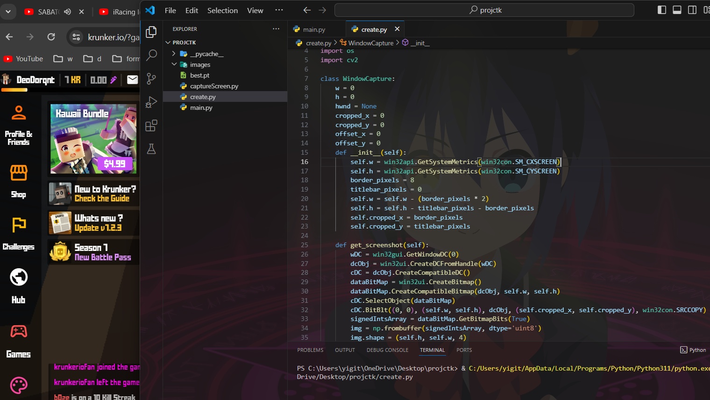Open the Extensions view
This screenshot has height=400, width=710.
tap(151, 126)
